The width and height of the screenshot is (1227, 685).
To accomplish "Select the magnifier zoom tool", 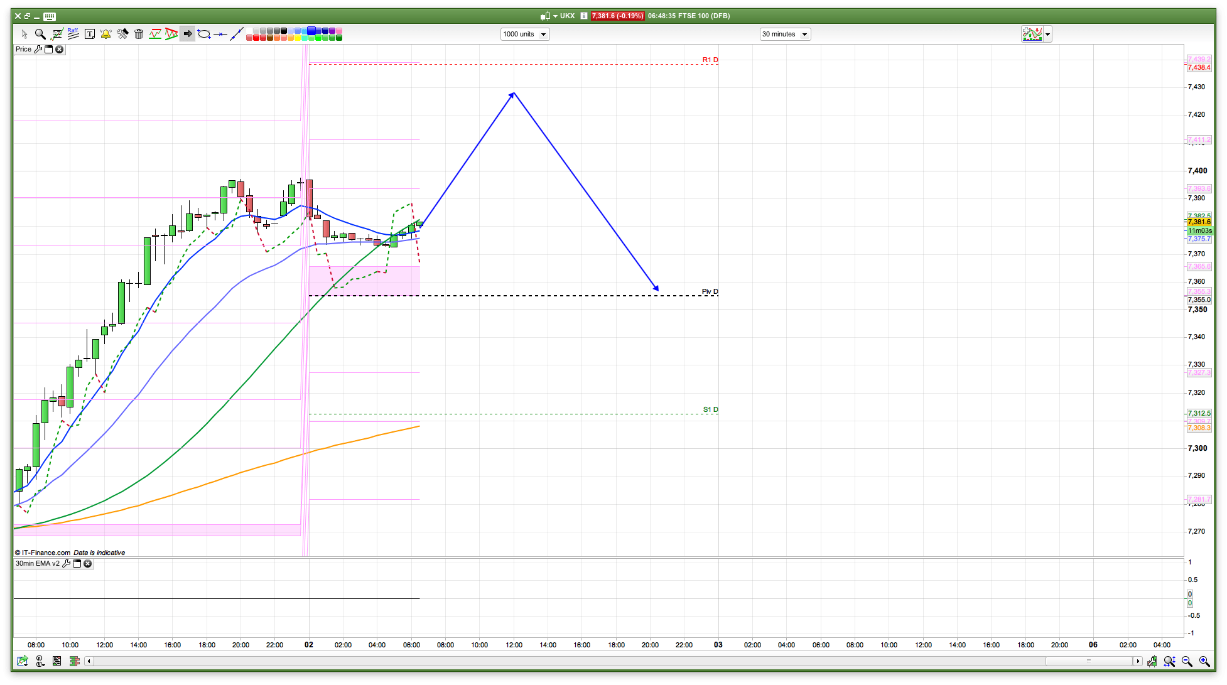I will point(40,34).
